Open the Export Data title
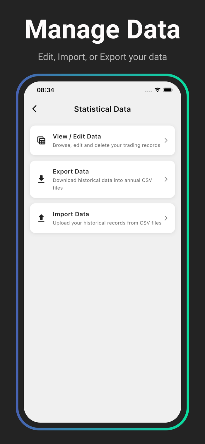 (x=71, y=171)
